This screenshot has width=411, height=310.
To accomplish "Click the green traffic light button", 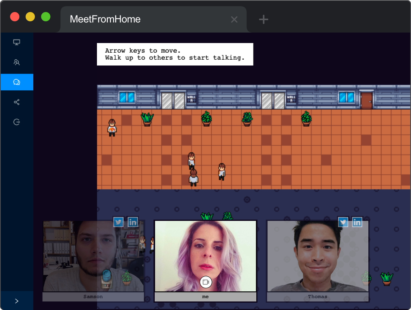I will [x=46, y=17].
